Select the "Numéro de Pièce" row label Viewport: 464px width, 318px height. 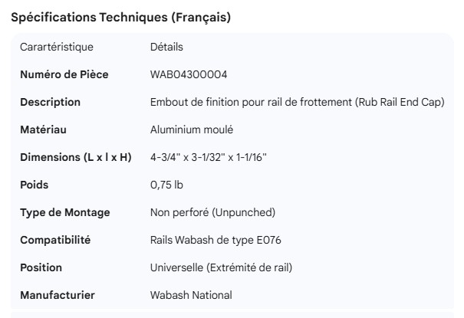click(x=64, y=74)
